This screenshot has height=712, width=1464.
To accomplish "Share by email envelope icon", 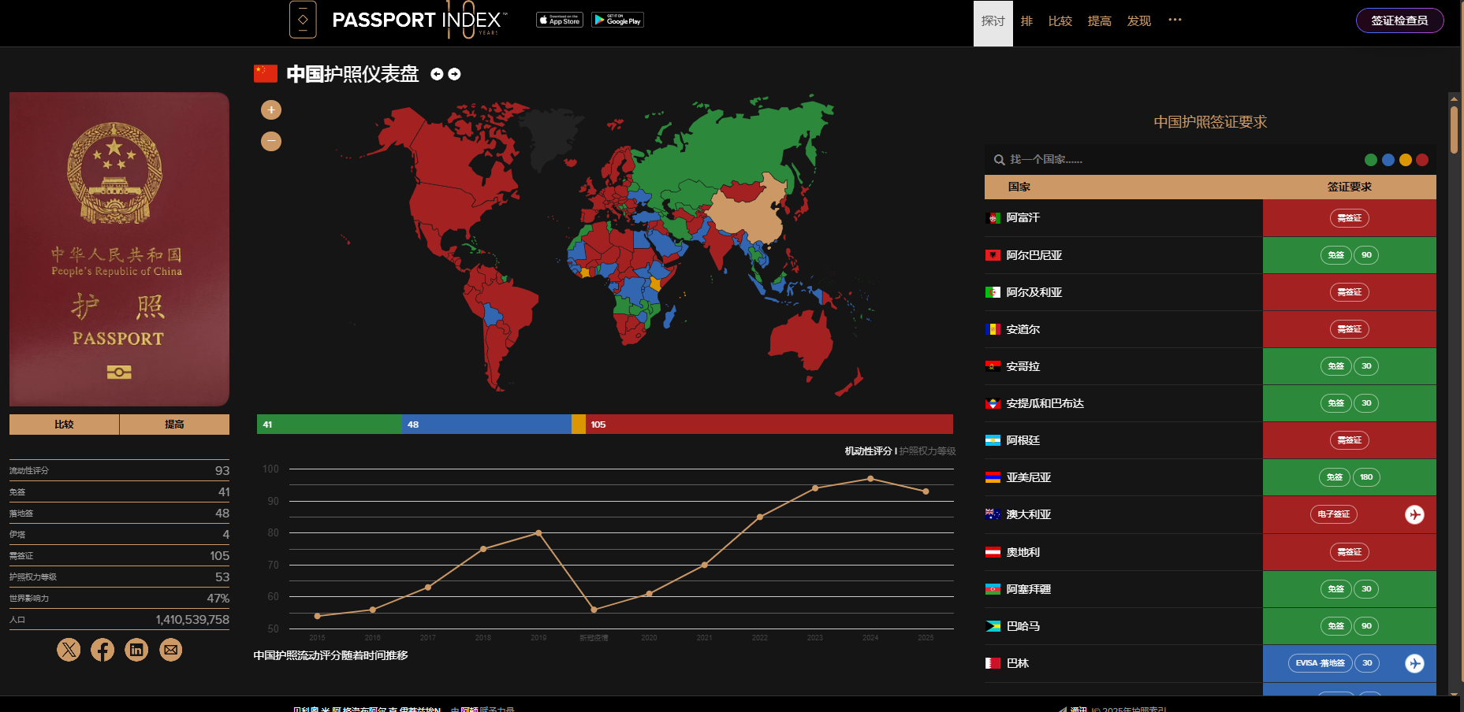I will click(170, 650).
